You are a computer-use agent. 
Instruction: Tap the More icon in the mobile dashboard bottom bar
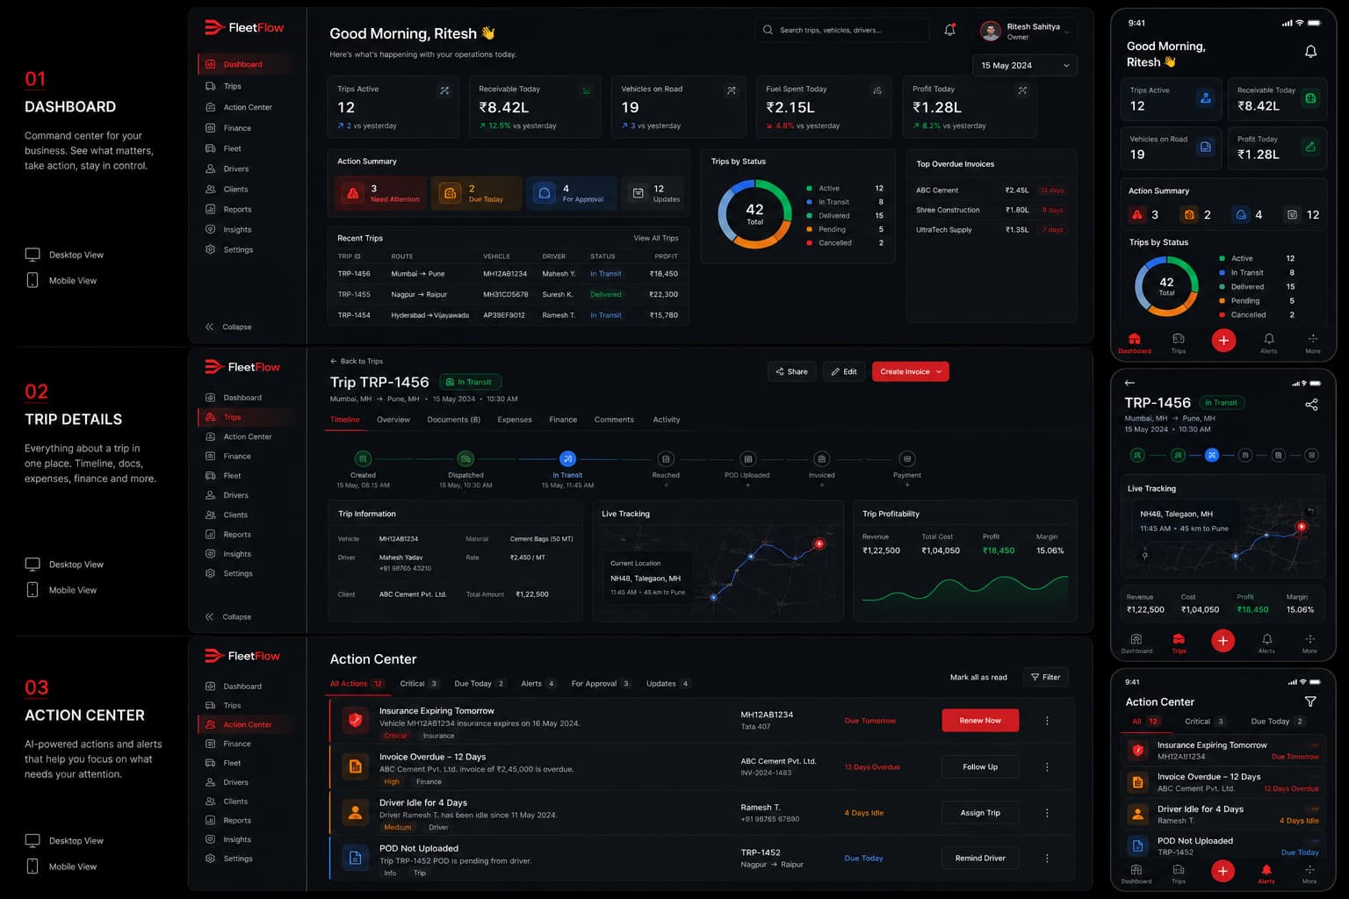[x=1313, y=339]
